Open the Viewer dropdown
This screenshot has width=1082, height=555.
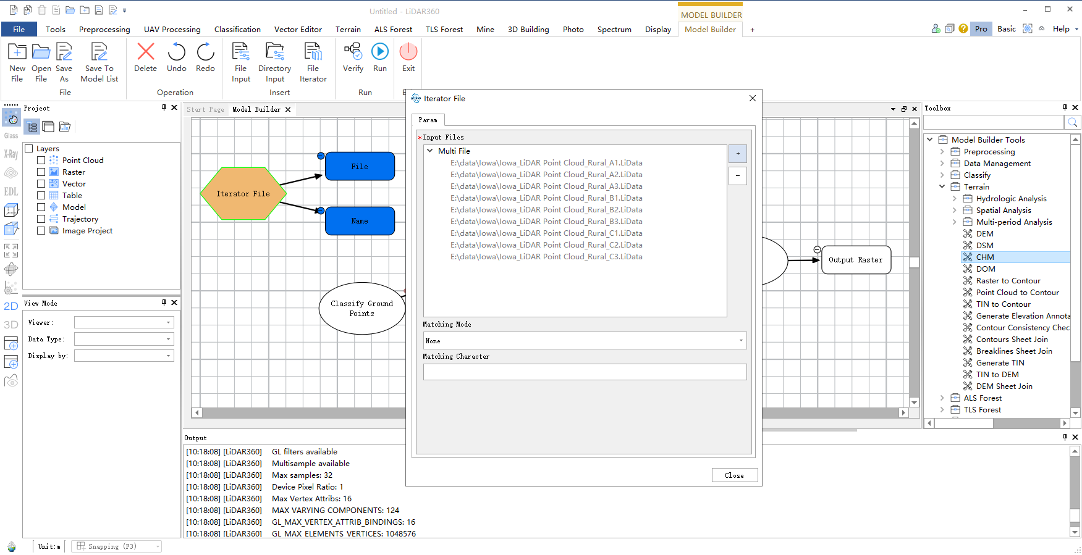point(124,322)
